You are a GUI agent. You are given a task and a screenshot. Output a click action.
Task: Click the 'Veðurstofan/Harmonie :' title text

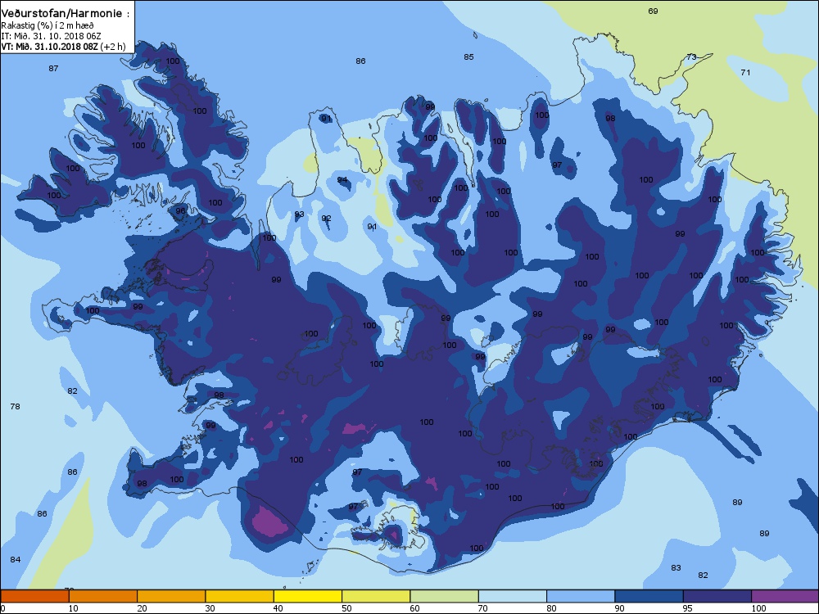(65, 14)
